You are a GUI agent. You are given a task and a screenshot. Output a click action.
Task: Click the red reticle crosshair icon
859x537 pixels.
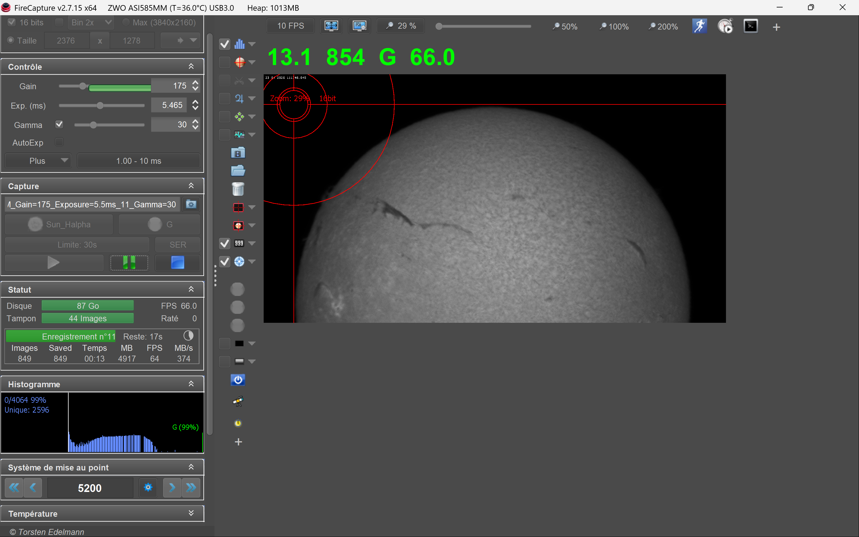pos(240,62)
